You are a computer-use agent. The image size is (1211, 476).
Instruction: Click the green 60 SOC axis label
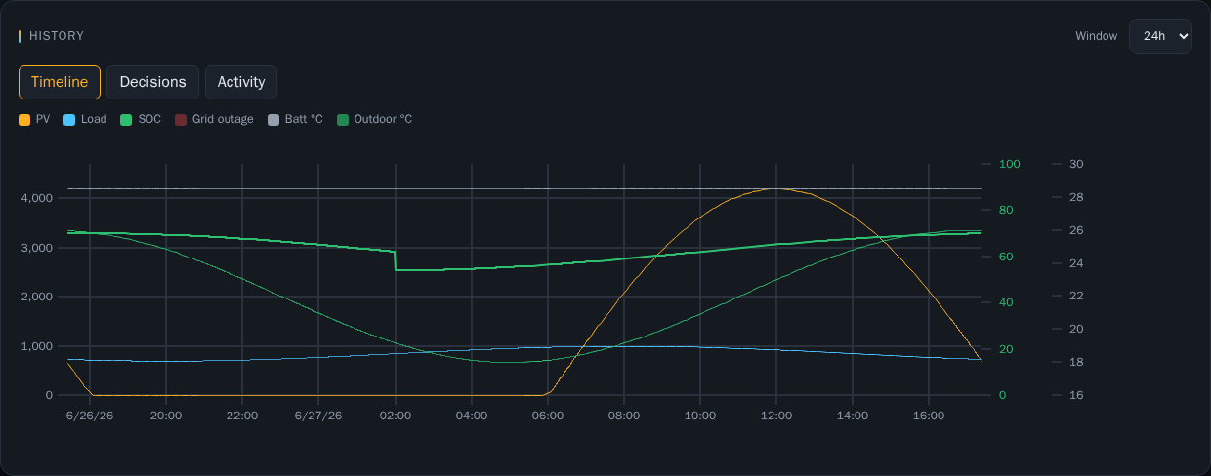point(1006,257)
